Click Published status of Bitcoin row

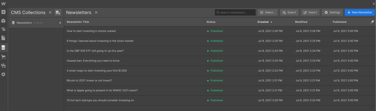[x=215, y=80]
